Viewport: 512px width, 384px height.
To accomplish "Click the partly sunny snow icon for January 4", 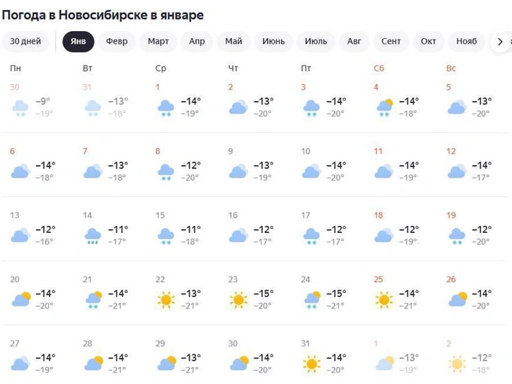I will (x=384, y=107).
